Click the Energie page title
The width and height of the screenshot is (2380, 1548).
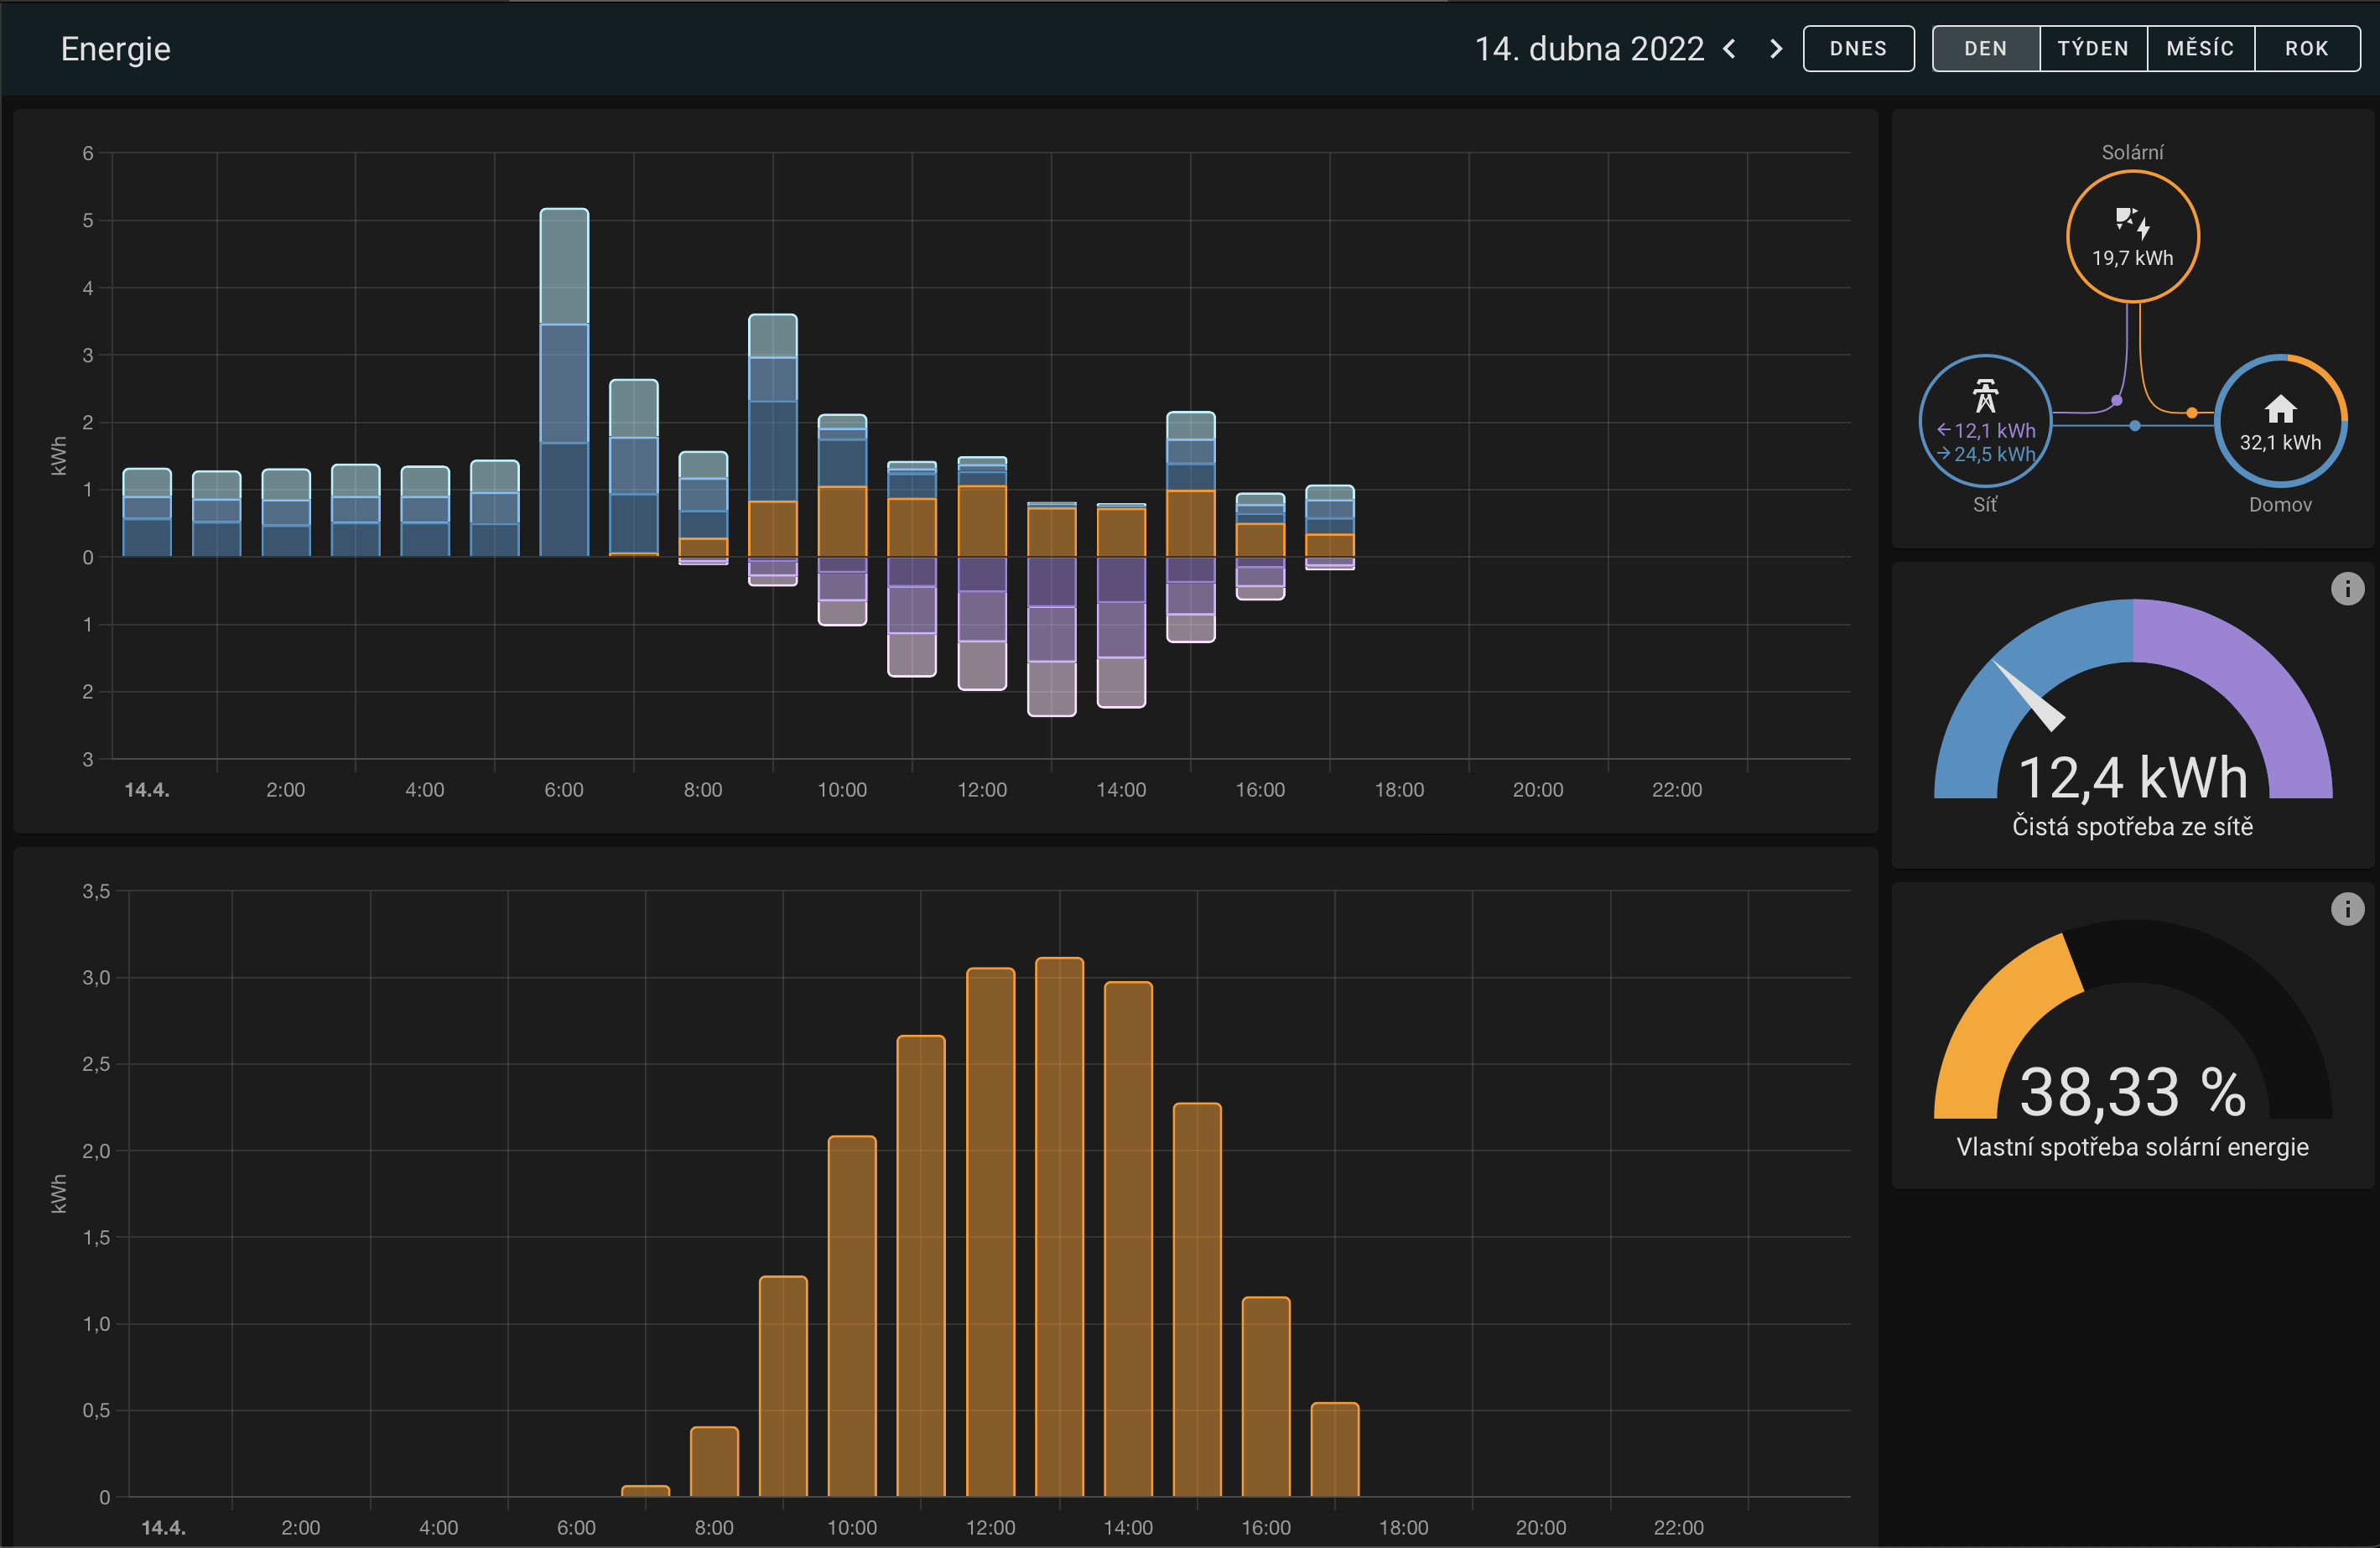point(115,49)
